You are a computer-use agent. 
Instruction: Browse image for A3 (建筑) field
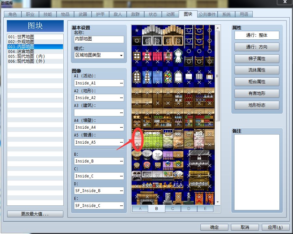pyautogui.click(x=121, y=113)
